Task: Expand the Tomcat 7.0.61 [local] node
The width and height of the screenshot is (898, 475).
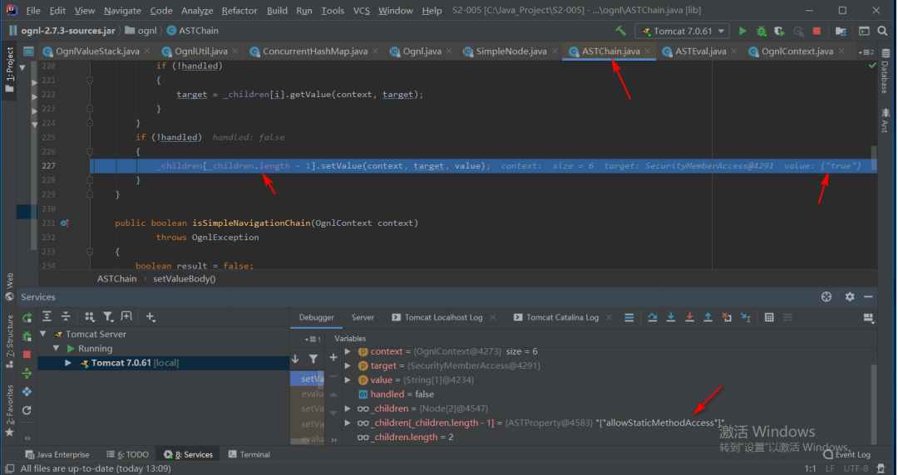Action: 67,363
